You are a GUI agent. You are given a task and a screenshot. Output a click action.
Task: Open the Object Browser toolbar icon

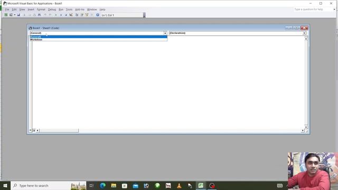click(87, 15)
